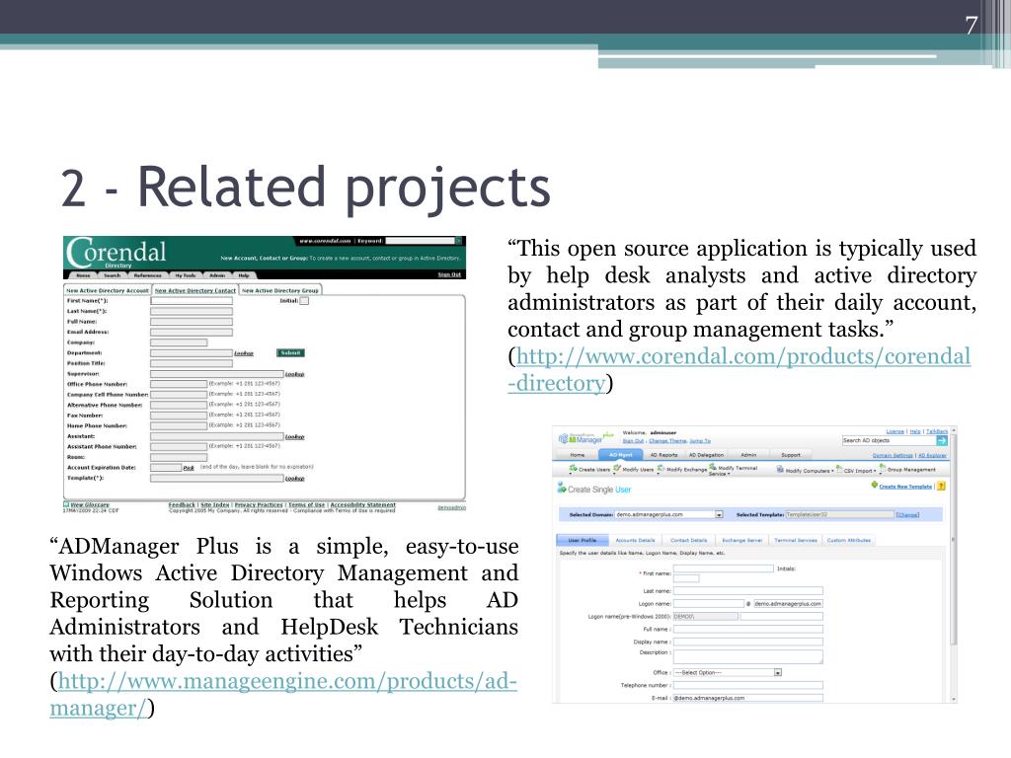The height and width of the screenshot is (758, 1011).
Task: Open the Corendal My Tools tab
Action: [185, 275]
